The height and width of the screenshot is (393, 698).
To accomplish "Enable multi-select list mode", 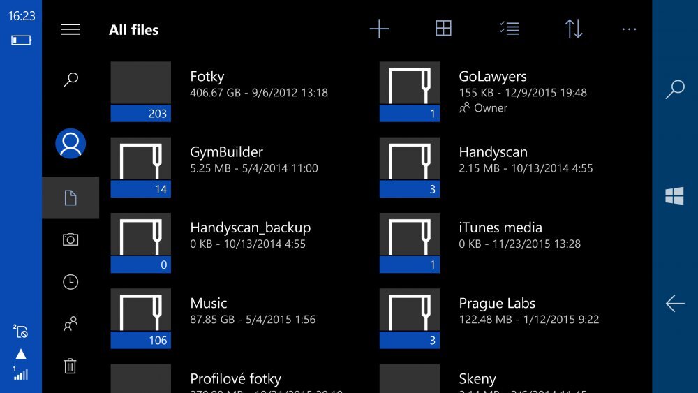I will click(x=509, y=29).
